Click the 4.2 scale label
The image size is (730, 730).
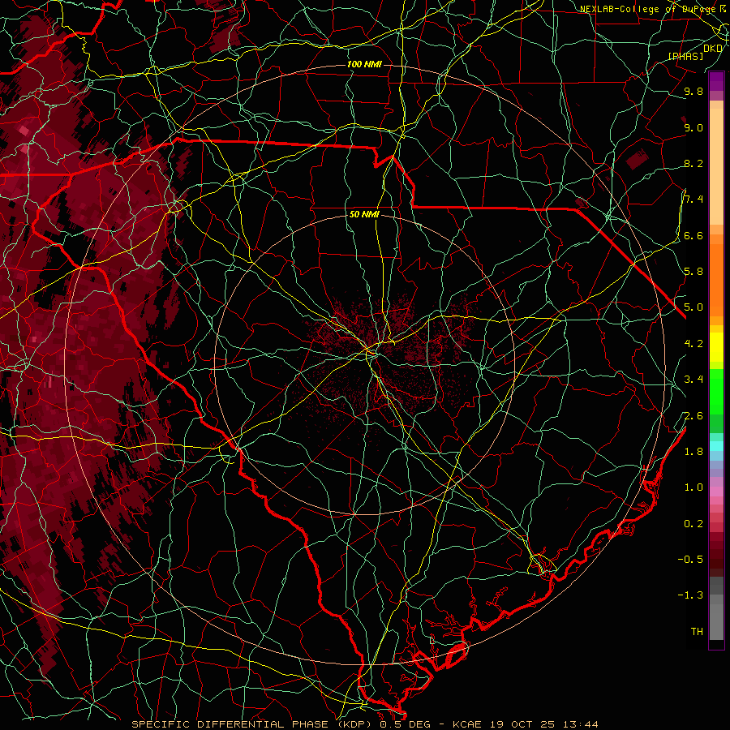pyautogui.click(x=693, y=344)
